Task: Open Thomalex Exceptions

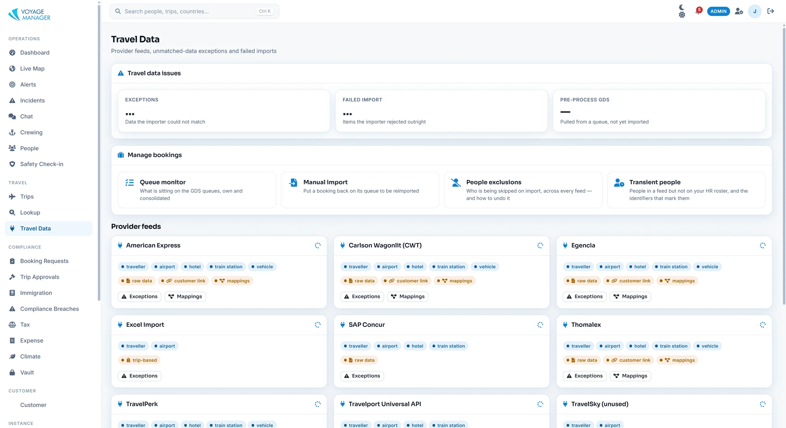Action: point(585,376)
